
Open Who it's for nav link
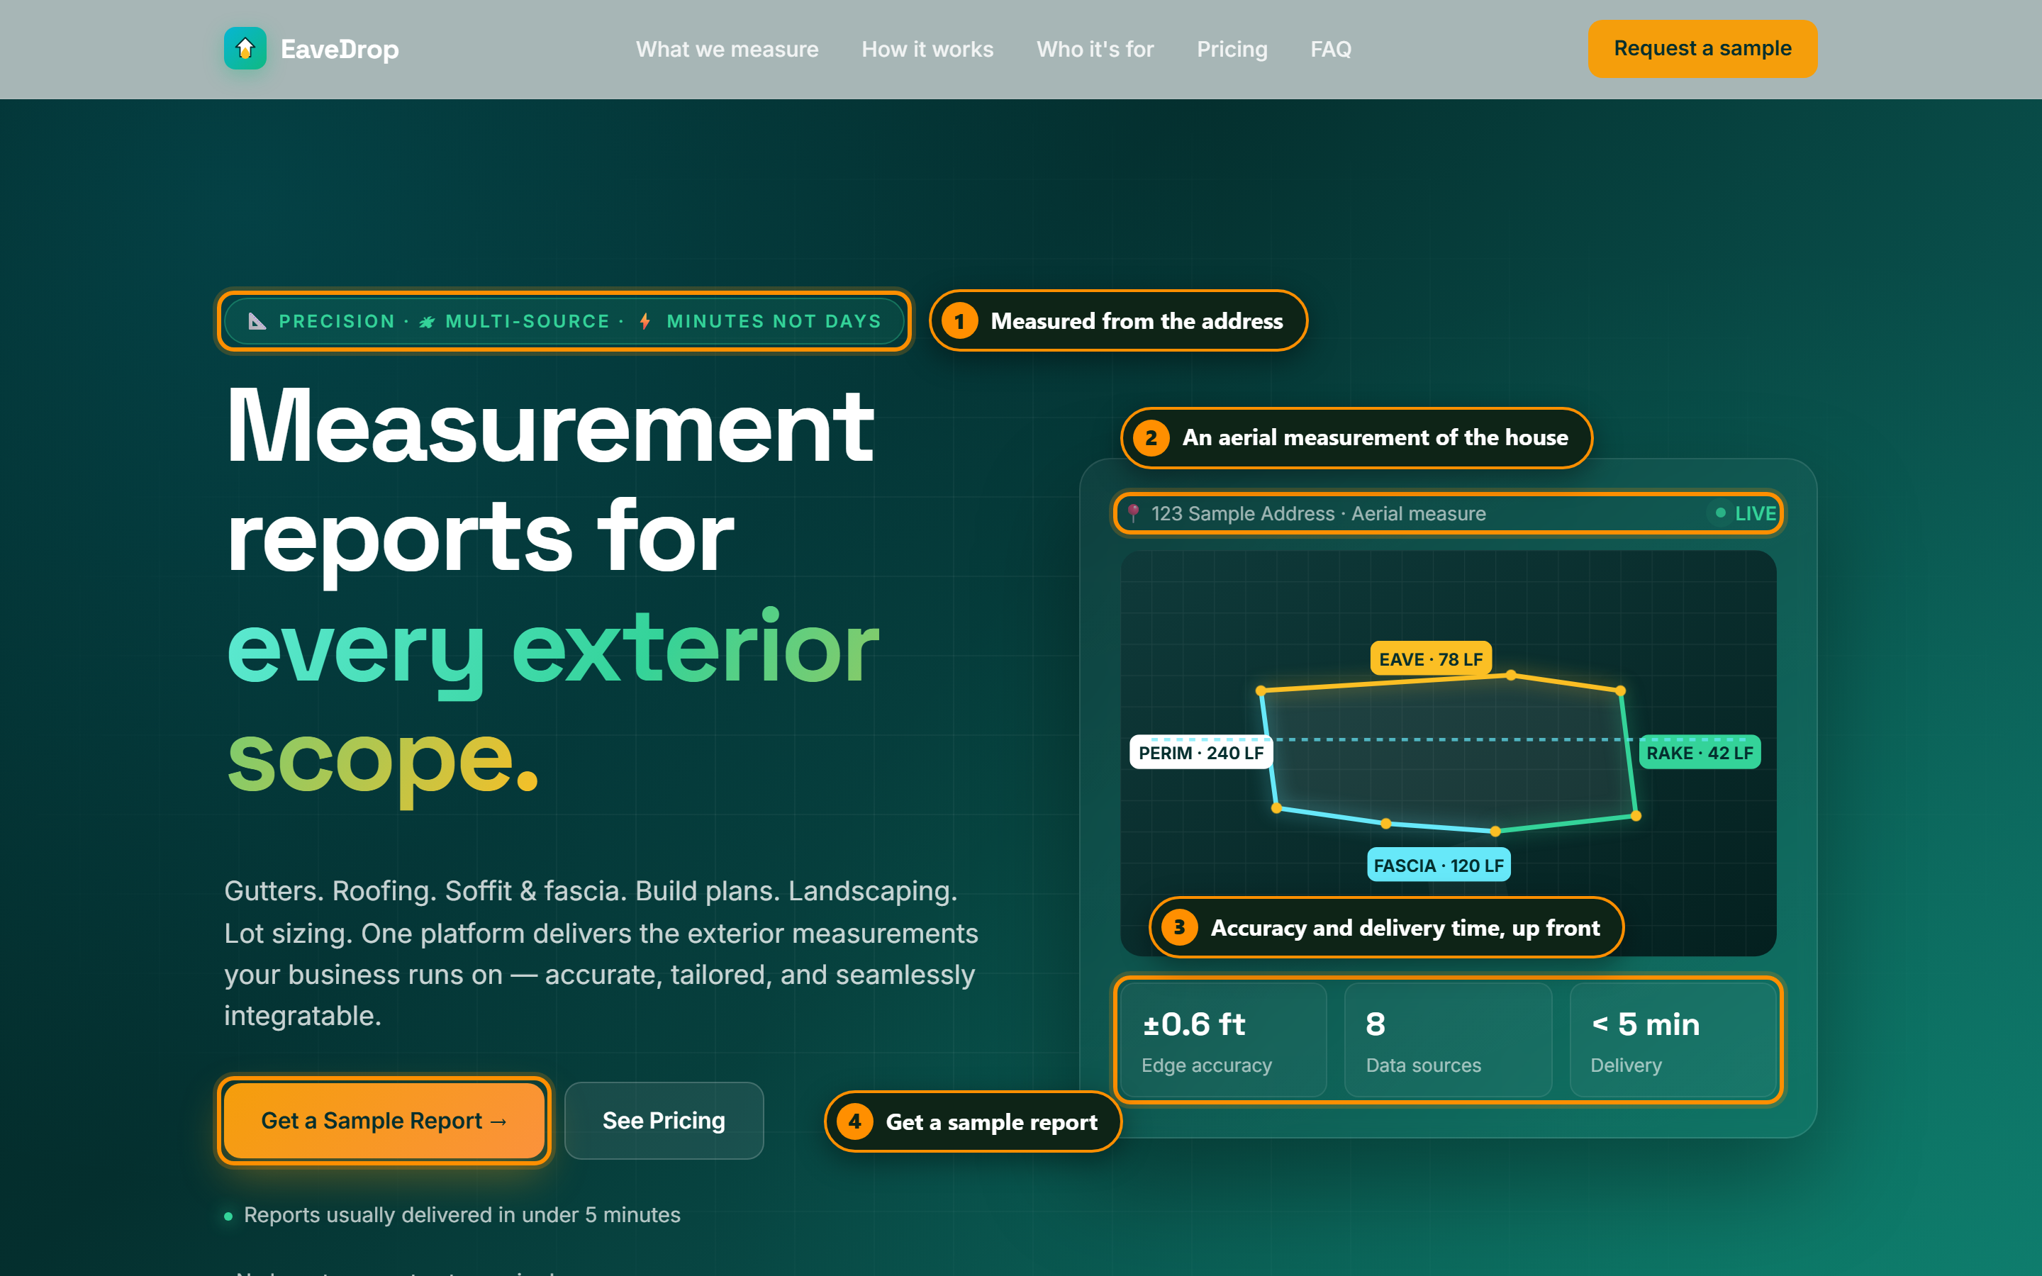click(1095, 49)
